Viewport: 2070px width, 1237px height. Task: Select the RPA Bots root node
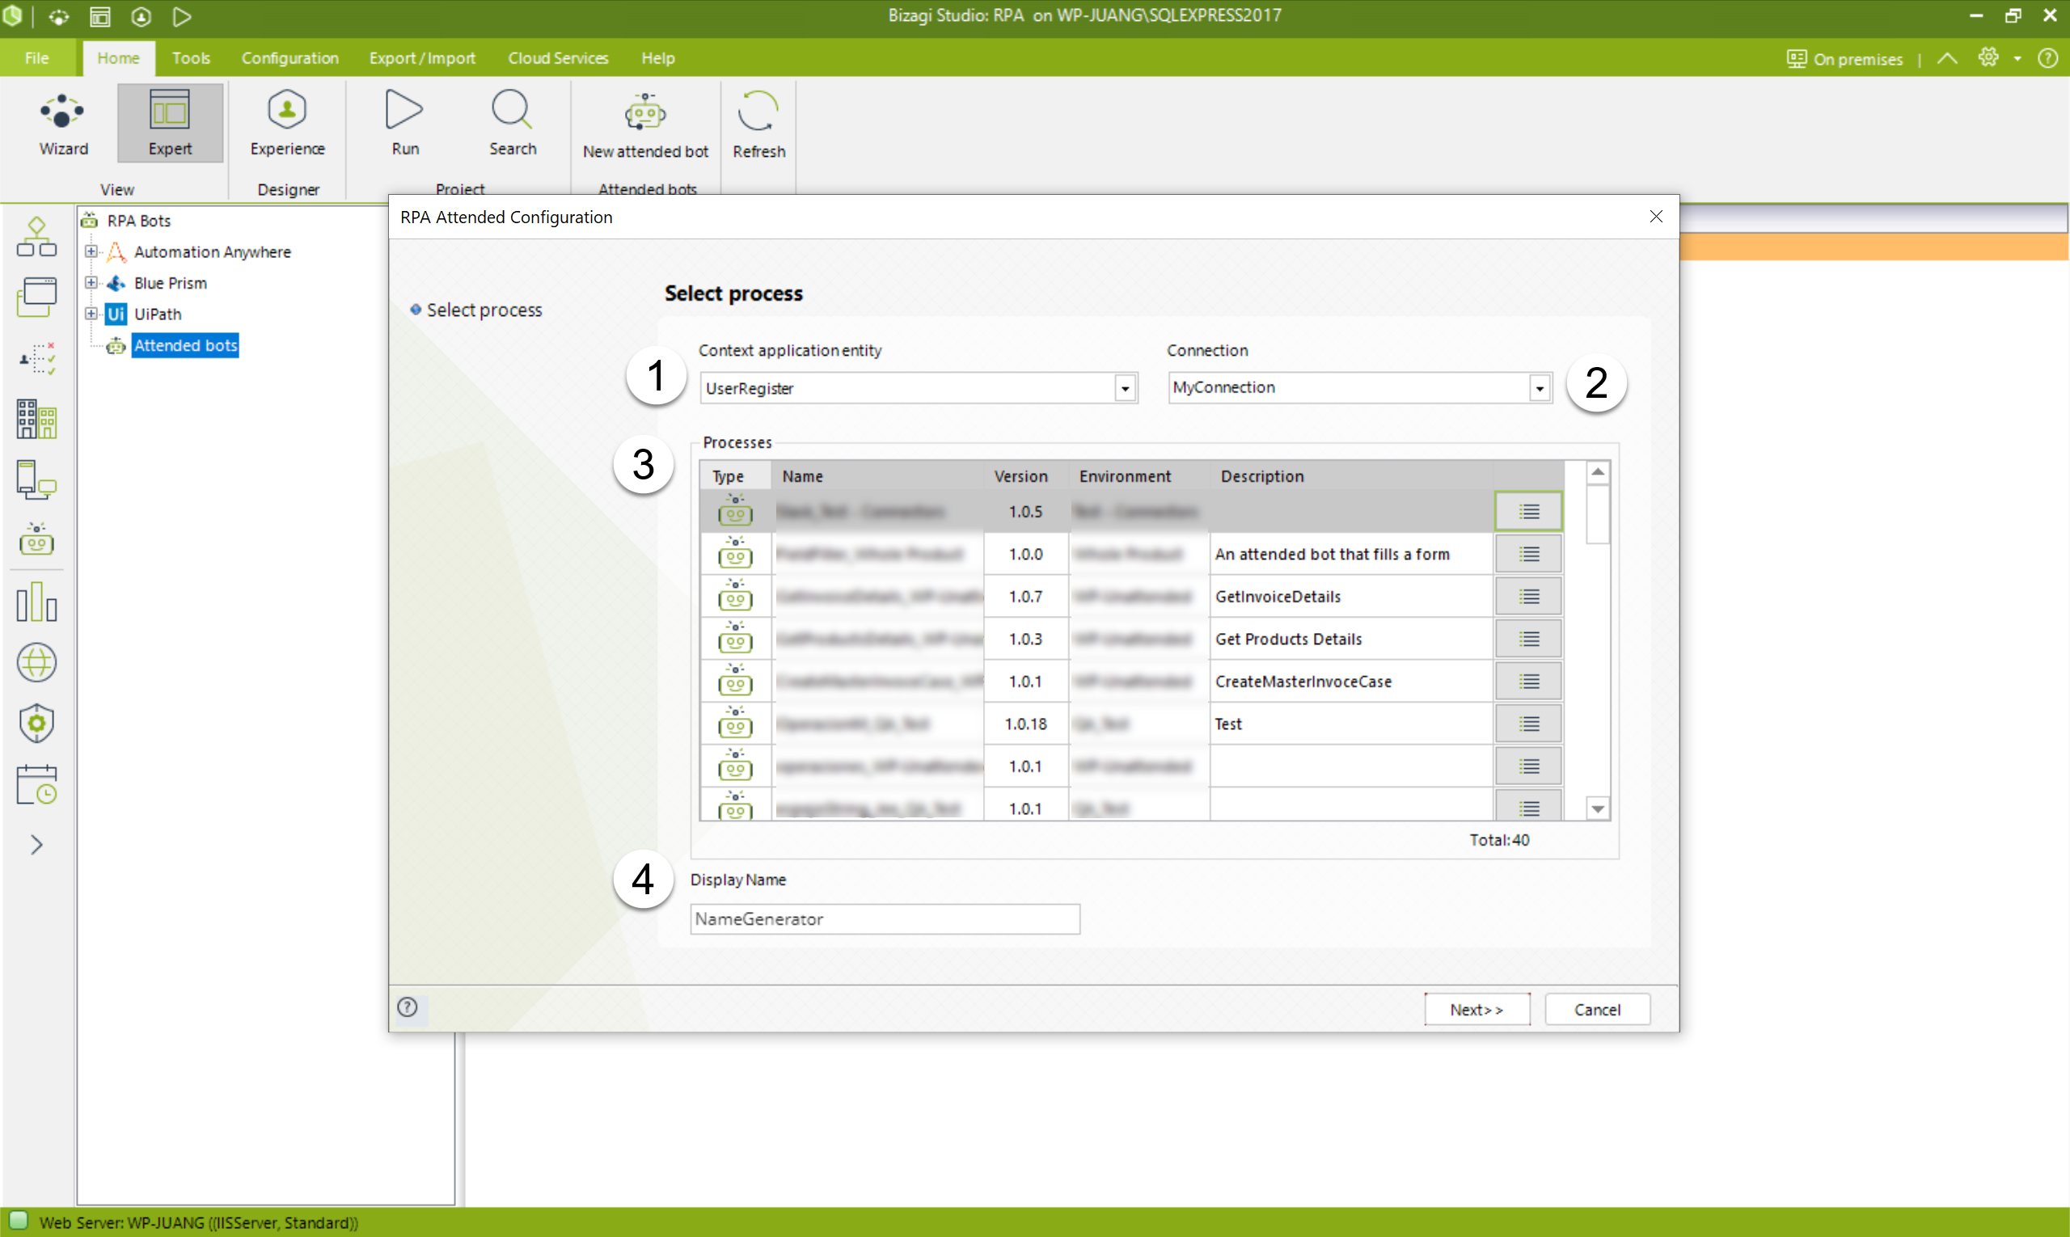138,220
